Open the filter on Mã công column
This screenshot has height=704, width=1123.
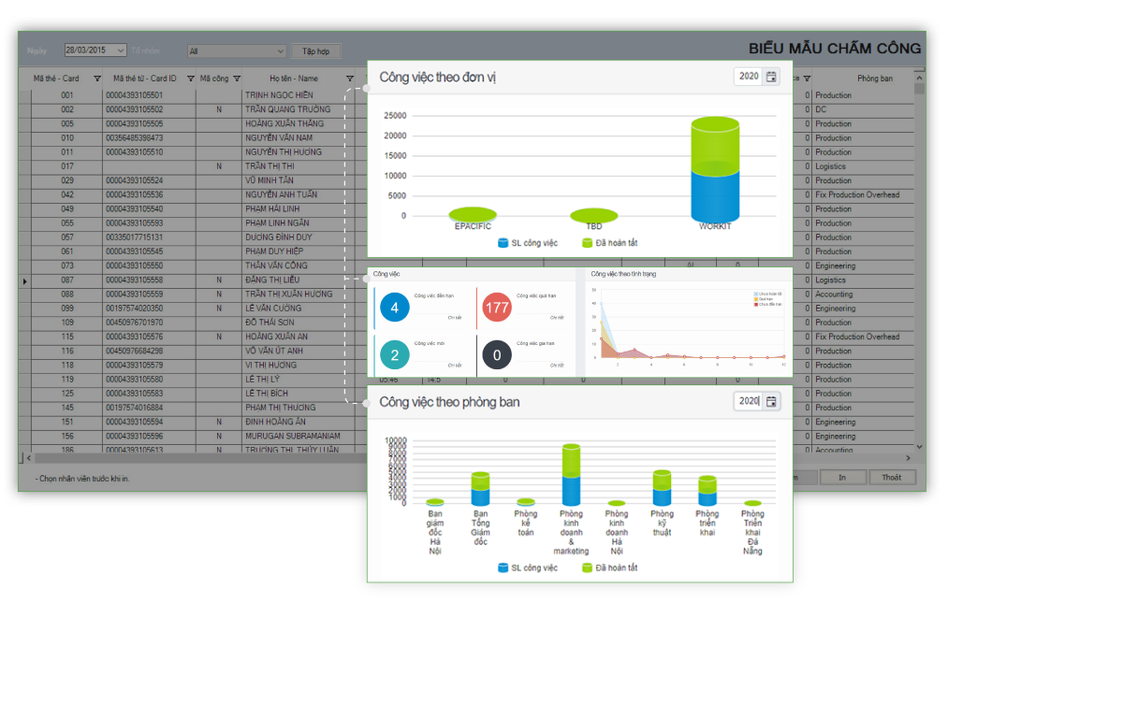point(237,79)
